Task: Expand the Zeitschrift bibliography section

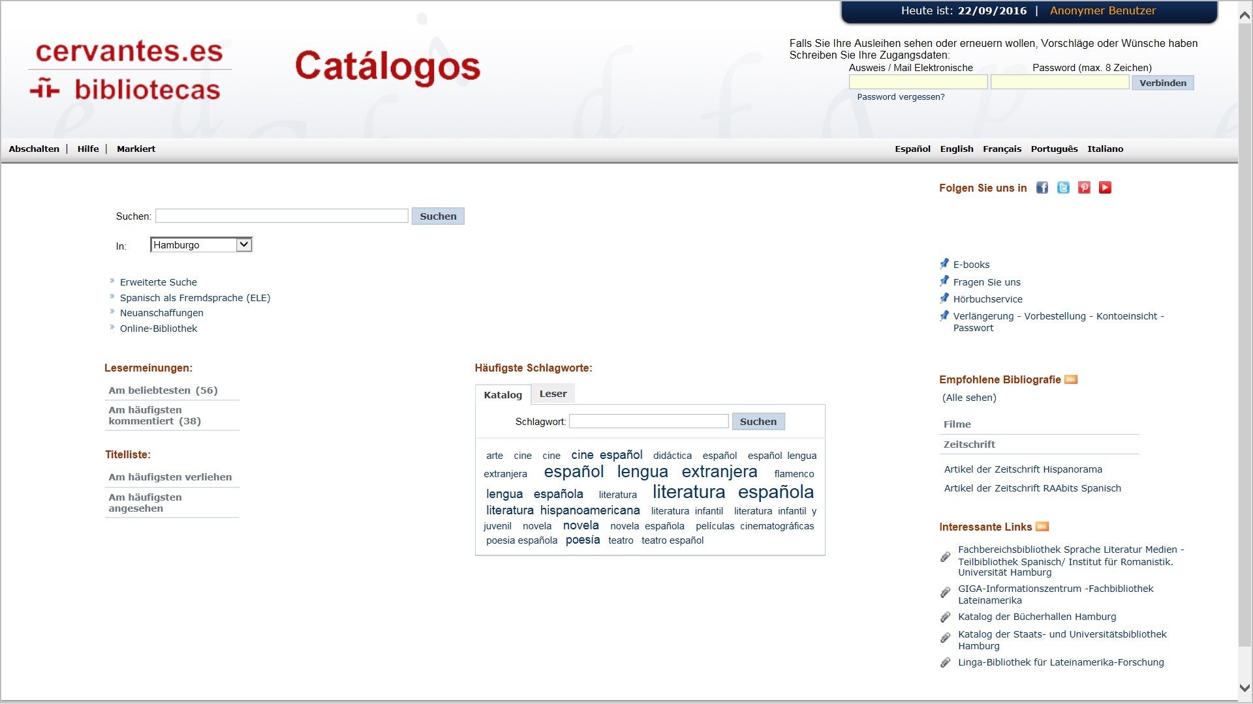Action: tap(969, 445)
